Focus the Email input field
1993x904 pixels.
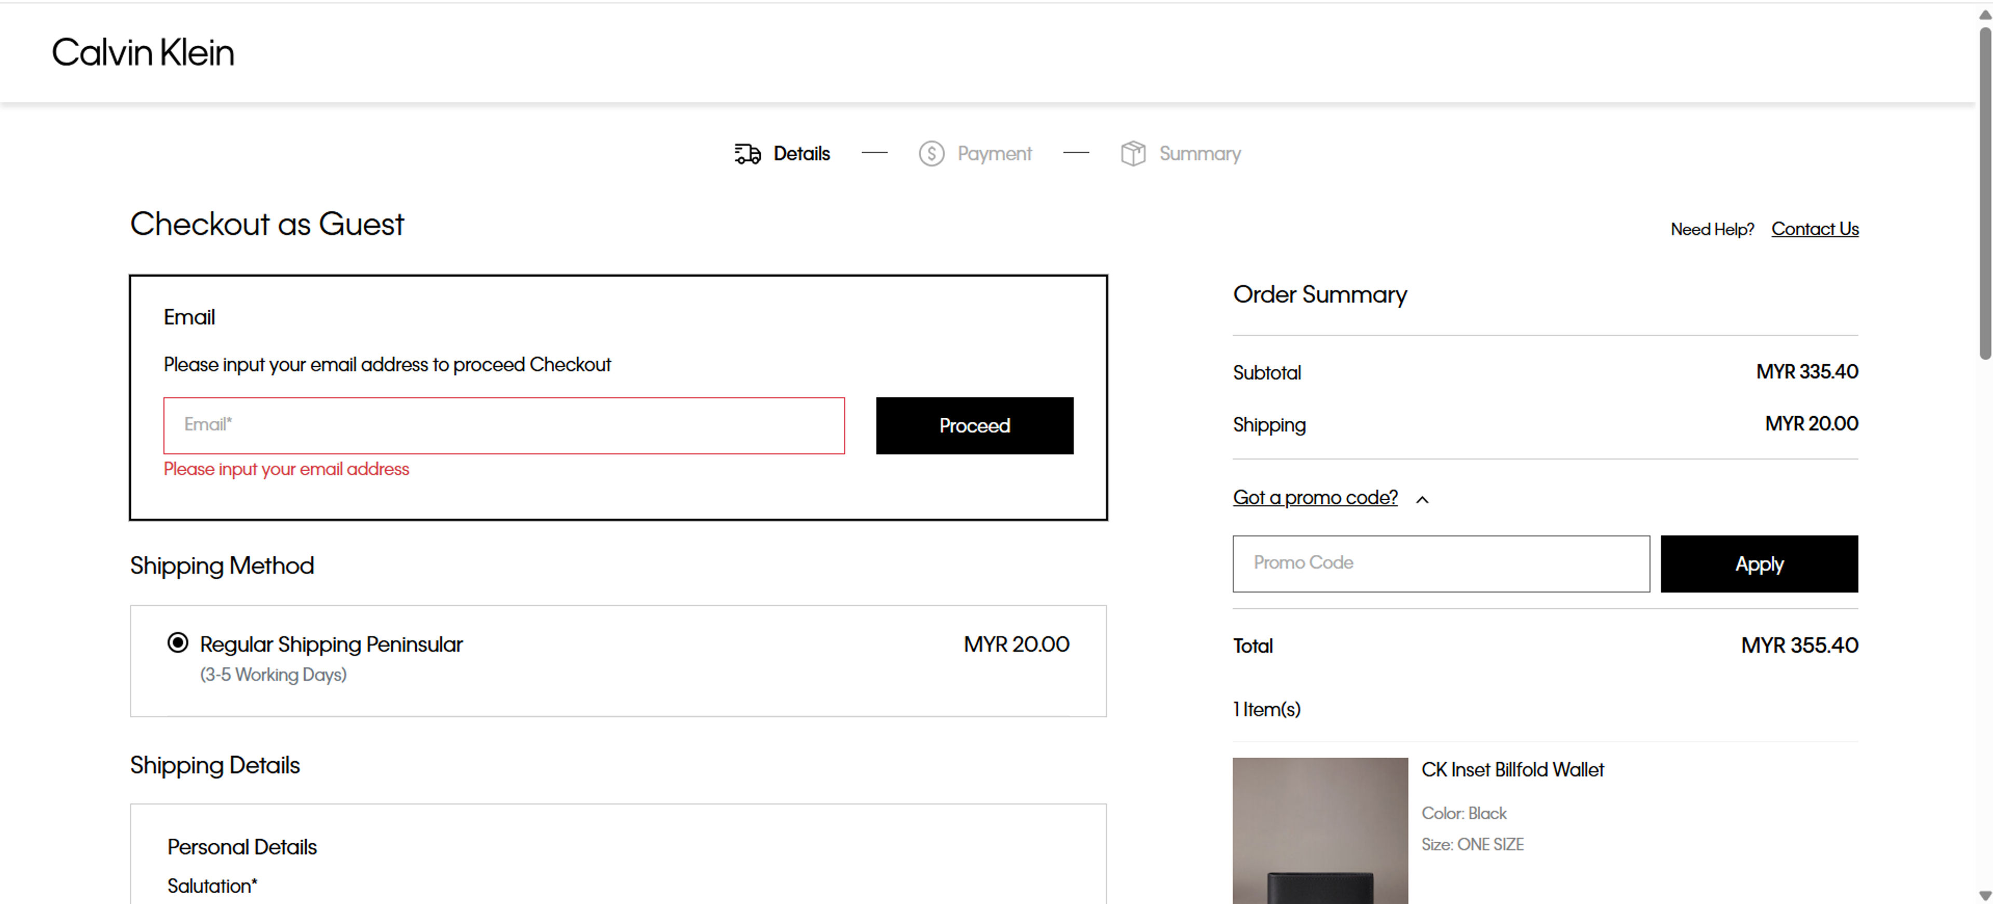(x=503, y=426)
